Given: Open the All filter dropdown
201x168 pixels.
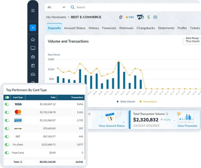Looking at the screenshot, I should point(56,7).
